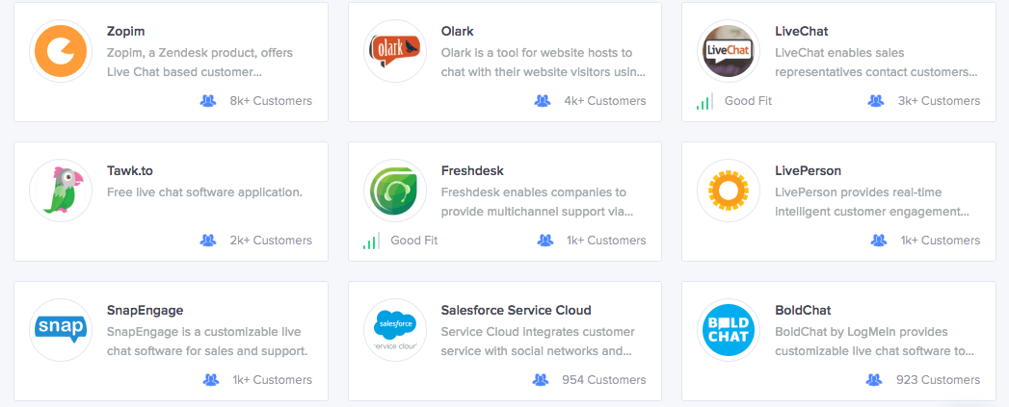Select the SnapEngage blue snap logo
This screenshot has height=407, width=1009.
pyautogui.click(x=61, y=330)
